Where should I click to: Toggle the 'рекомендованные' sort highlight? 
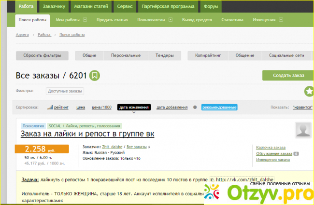tap(219, 107)
